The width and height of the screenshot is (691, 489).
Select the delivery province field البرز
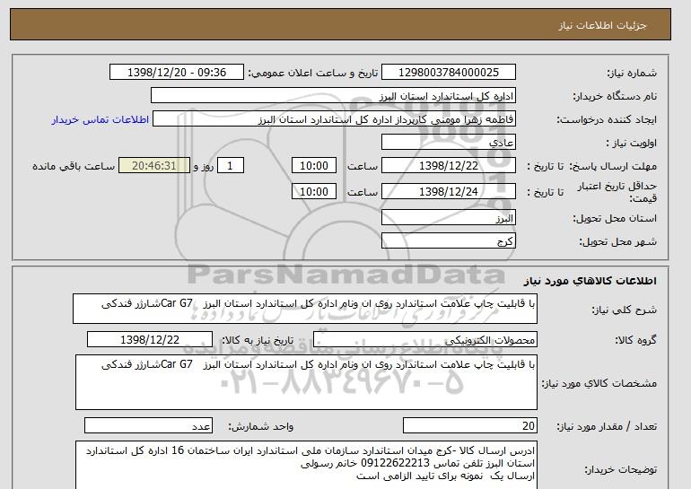click(x=448, y=218)
